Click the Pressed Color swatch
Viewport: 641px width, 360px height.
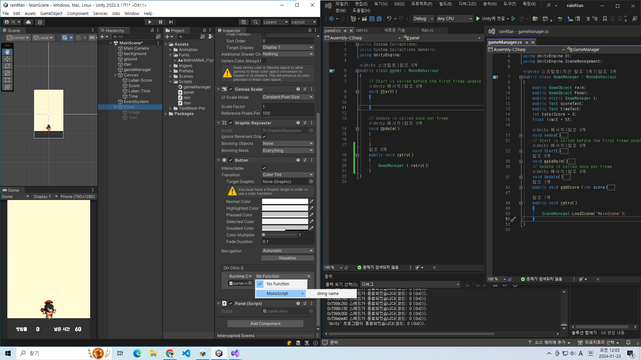(x=285, y=215)
